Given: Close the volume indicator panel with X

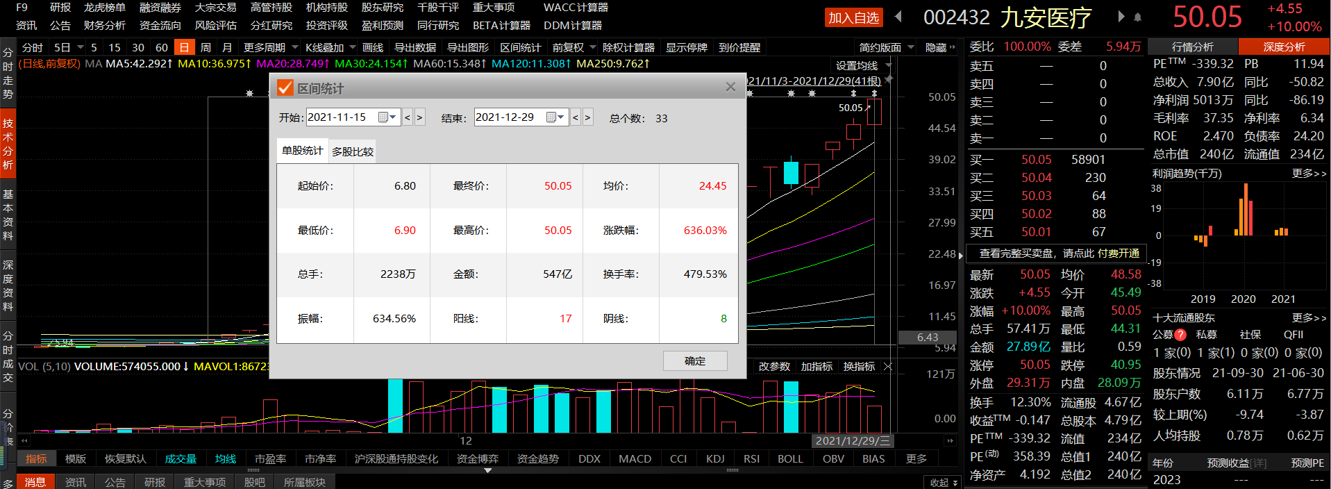Looking at the screenshot, I should 888,367.
